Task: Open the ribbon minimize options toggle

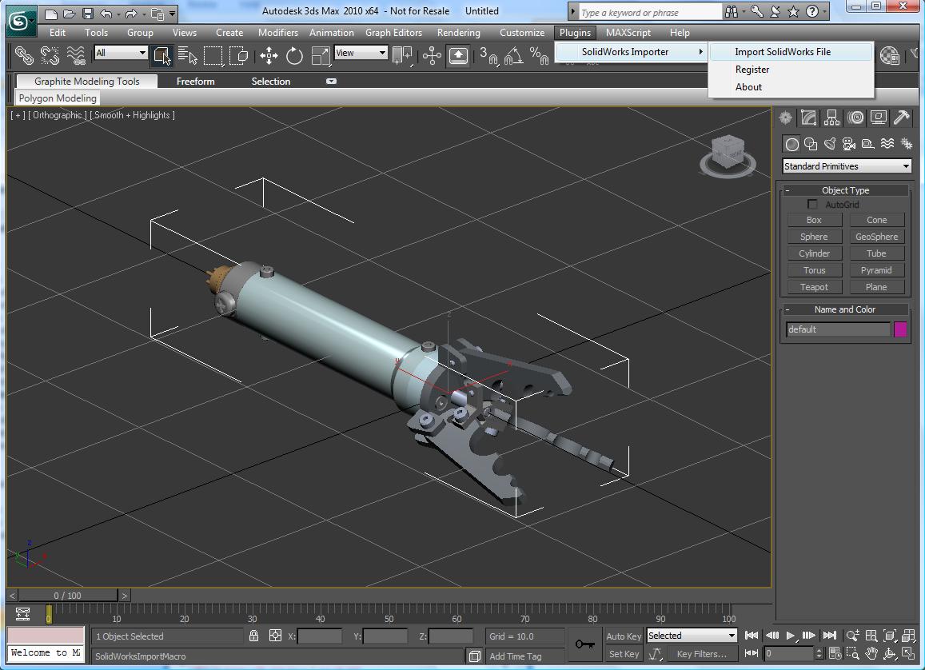Action: 332,82
